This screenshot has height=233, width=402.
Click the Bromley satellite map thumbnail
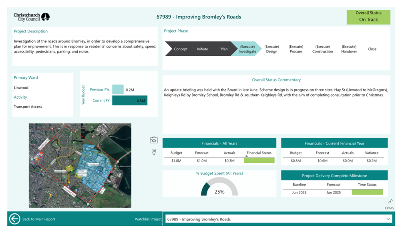(x=80, y=166)
